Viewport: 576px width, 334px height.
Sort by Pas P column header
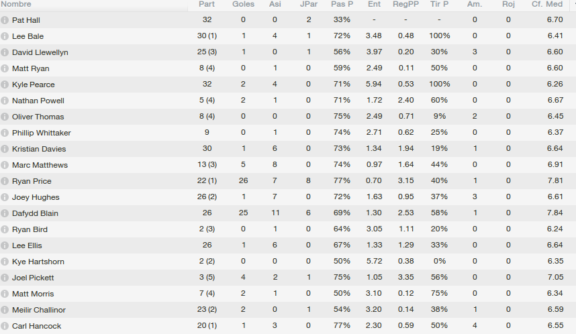(342, 4)
